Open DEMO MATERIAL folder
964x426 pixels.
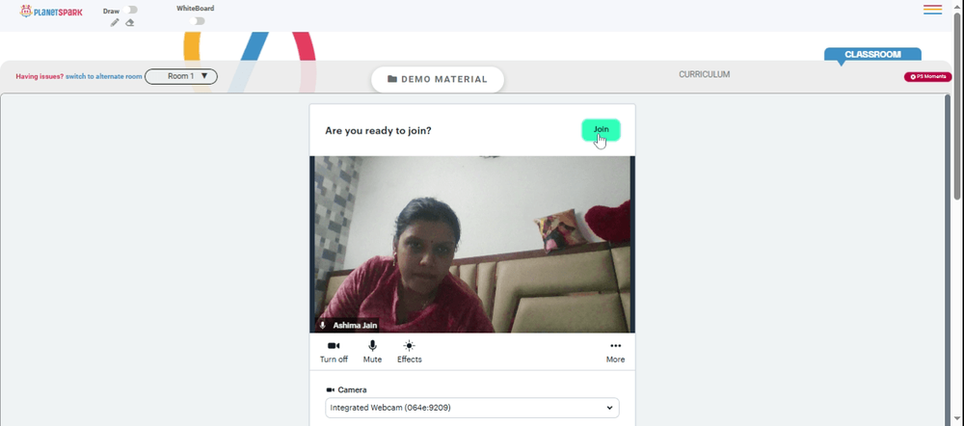coord(438,79)
